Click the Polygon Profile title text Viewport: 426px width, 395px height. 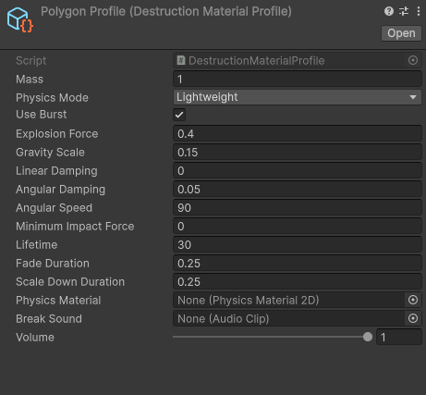point(166,11)
